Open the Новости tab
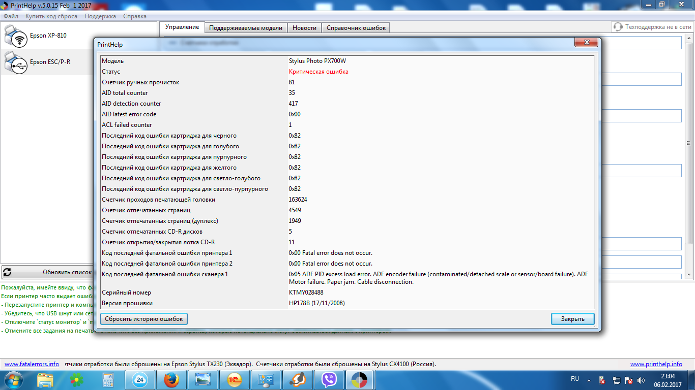695x390 pixels. click(x=304, y=28)
